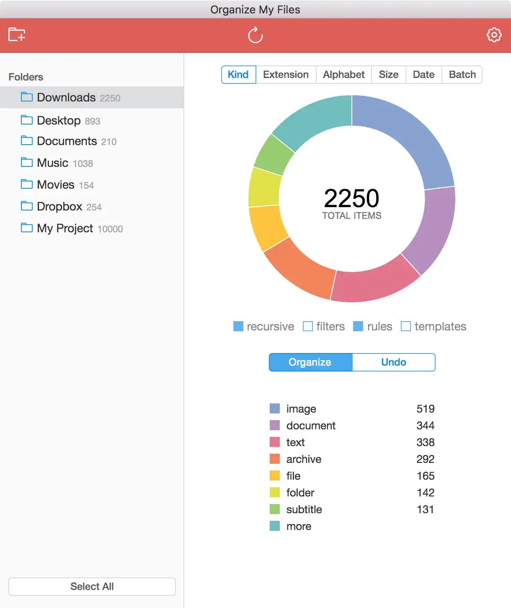Viewport: 511px width, 608px height.
Task: Disable the recursive checkbox
Action: point(238,326)
